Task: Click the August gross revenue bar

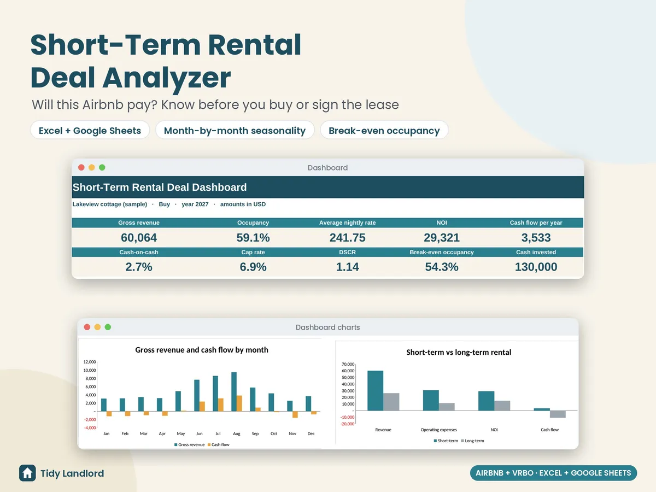Action: (x=234, y=391)
